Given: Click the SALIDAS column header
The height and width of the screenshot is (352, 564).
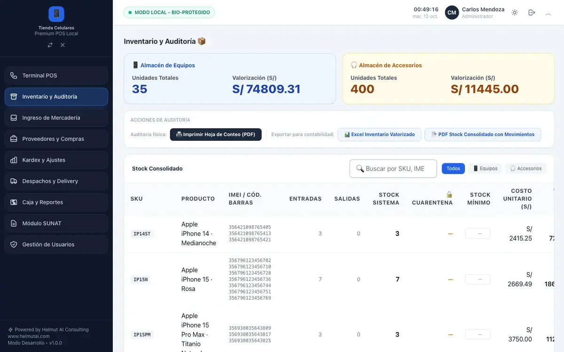Looking at the screenshot, I should click(347, 199).
